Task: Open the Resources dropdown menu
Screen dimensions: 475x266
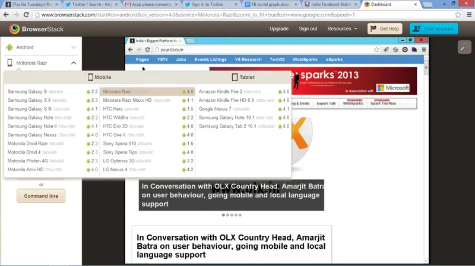Action: click(342, 28)
